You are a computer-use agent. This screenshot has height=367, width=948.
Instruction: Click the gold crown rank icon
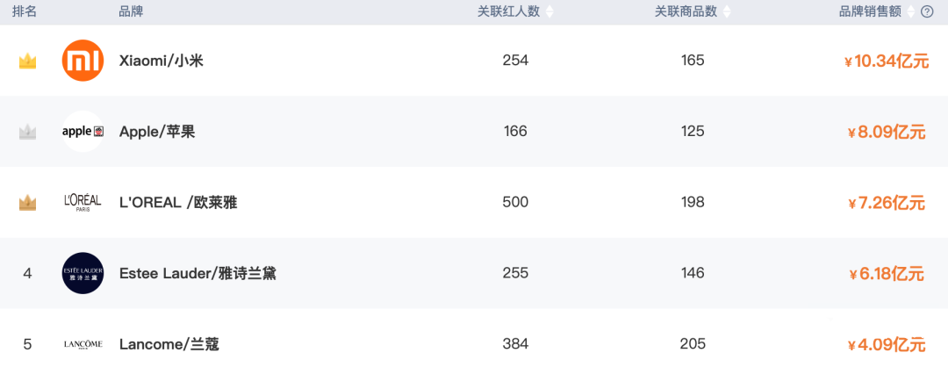tap(27, 61)
